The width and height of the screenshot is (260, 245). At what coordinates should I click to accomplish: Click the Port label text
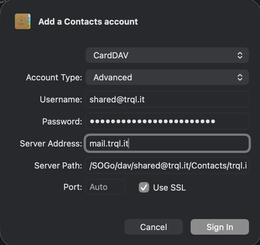pos(73,187)
